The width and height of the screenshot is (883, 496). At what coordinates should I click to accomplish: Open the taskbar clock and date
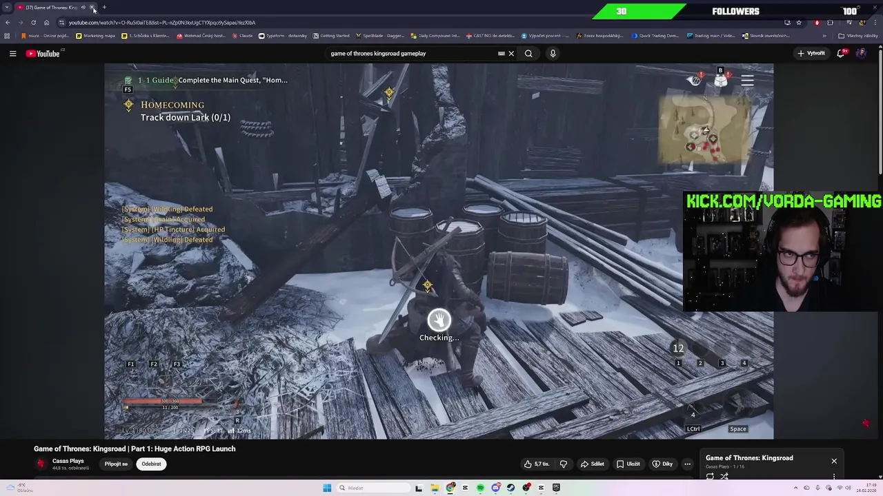(865, 488)
